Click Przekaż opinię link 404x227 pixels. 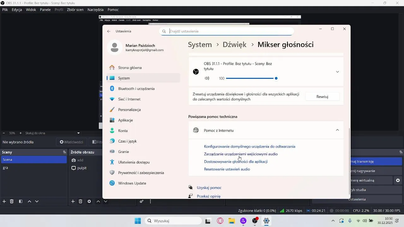(x=209, y=196)
